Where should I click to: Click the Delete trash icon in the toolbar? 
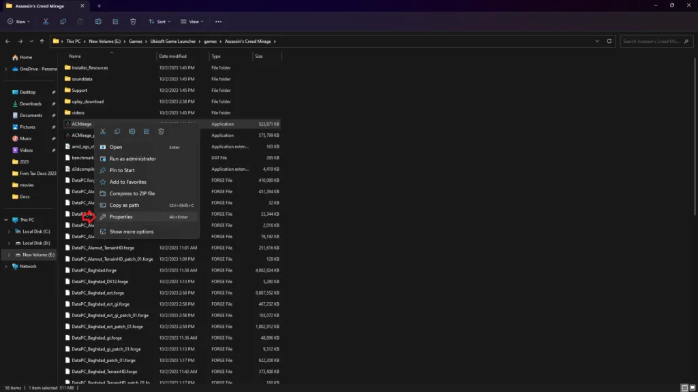point(133,21)
